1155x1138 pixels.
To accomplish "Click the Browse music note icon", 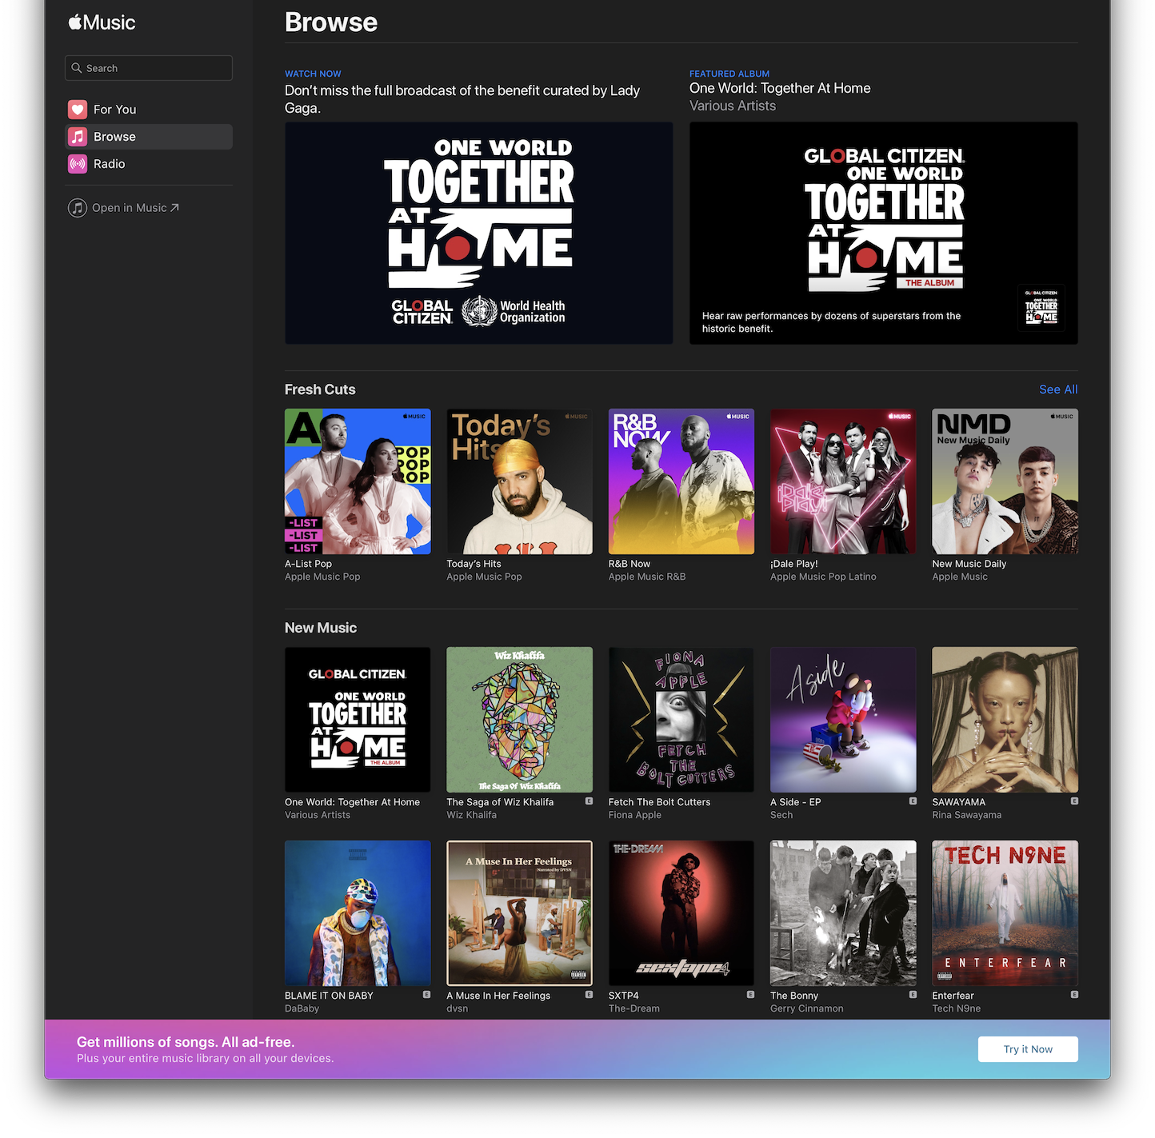I will coord(78,137).
